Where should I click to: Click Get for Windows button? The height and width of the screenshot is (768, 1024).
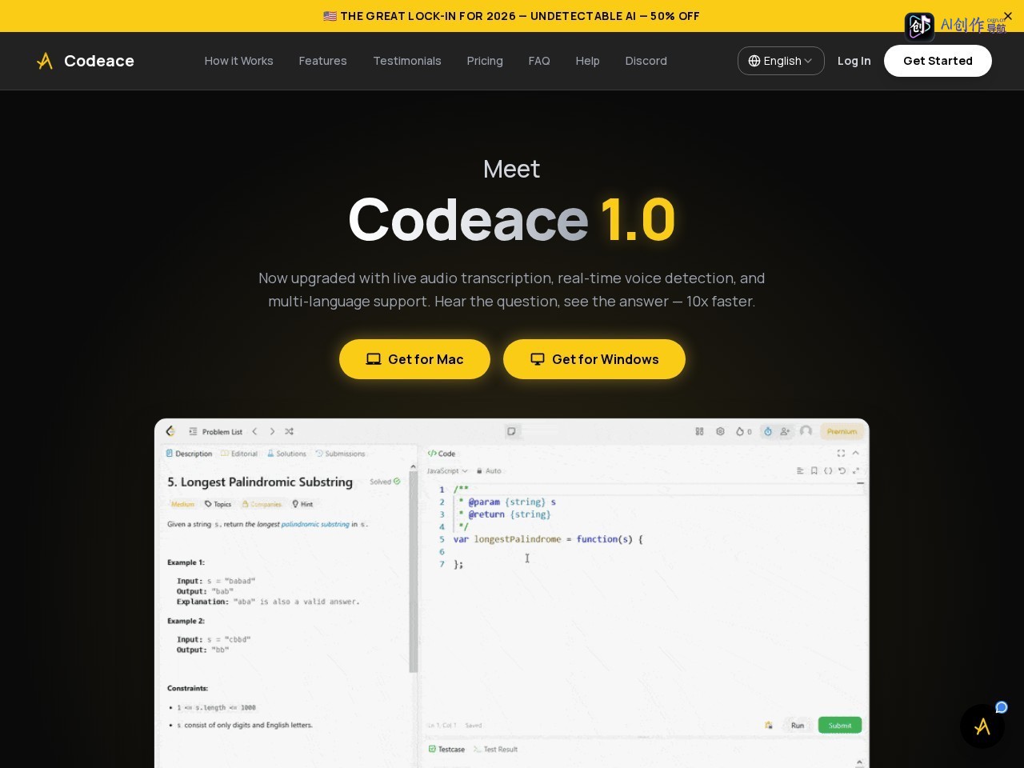[594, 359]
